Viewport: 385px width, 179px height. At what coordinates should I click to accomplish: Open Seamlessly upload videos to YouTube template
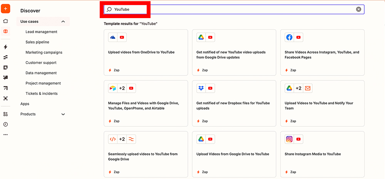146,154
